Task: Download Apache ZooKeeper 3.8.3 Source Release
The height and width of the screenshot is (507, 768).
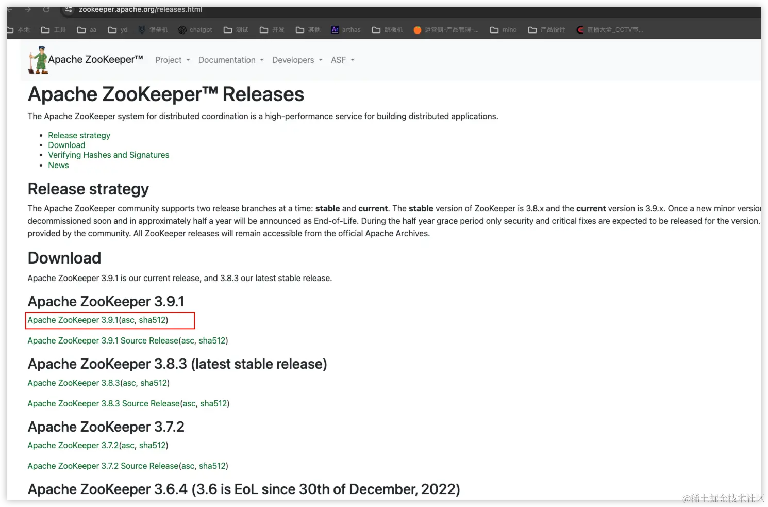Action: 104,404
